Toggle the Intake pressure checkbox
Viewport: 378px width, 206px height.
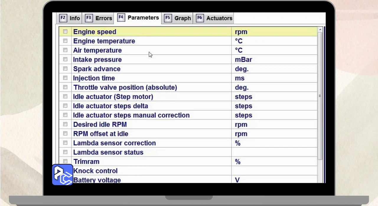pyautogui.click(x=65, y=59)
